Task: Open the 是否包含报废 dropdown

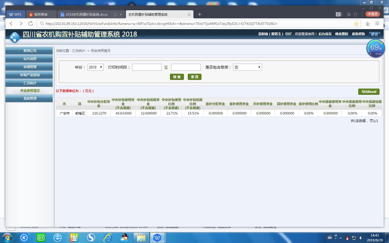Action: (247, 67)
